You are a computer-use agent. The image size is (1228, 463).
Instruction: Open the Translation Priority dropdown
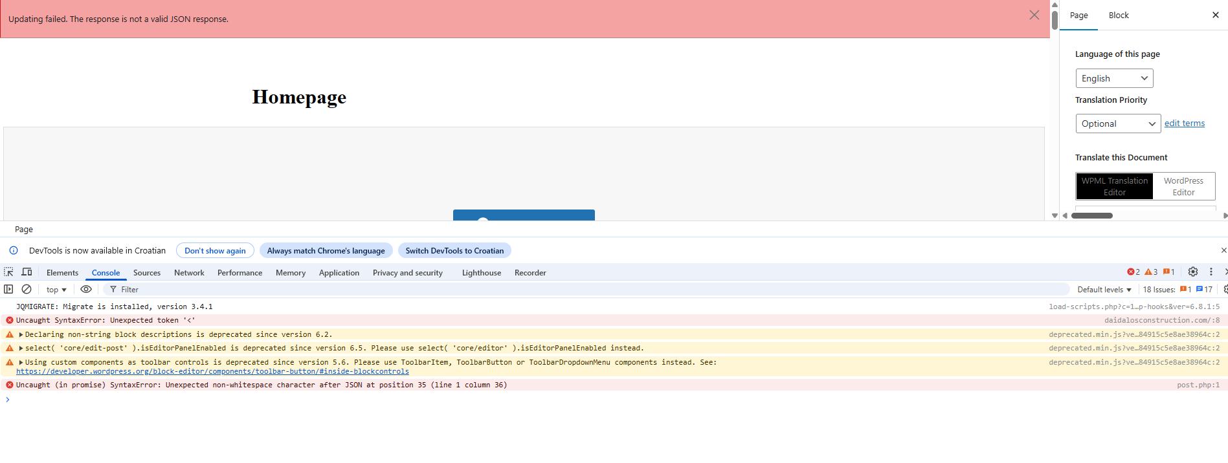(1118, 124)
